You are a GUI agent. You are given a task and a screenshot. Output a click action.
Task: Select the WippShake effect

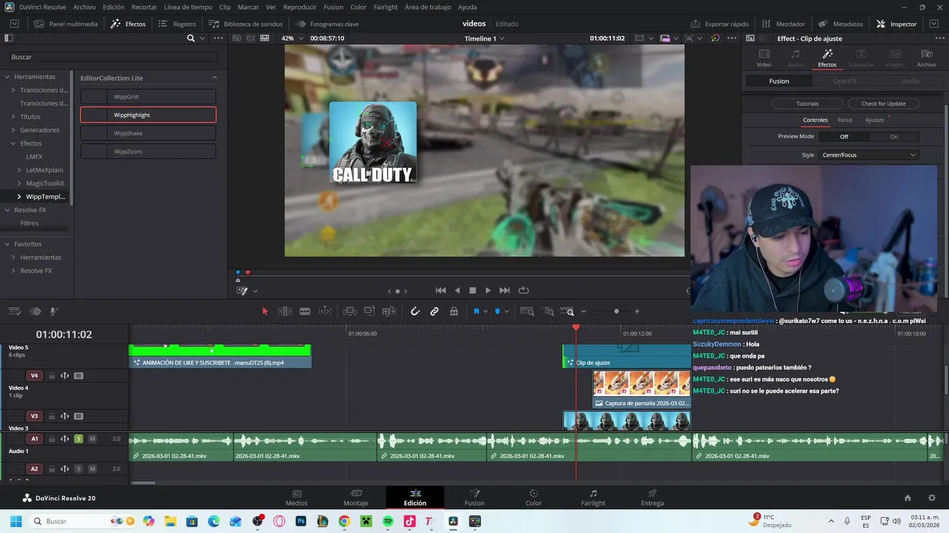coord(148,133)
